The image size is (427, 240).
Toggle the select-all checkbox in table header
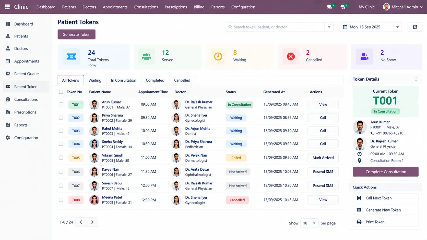[x=61, y=92]
